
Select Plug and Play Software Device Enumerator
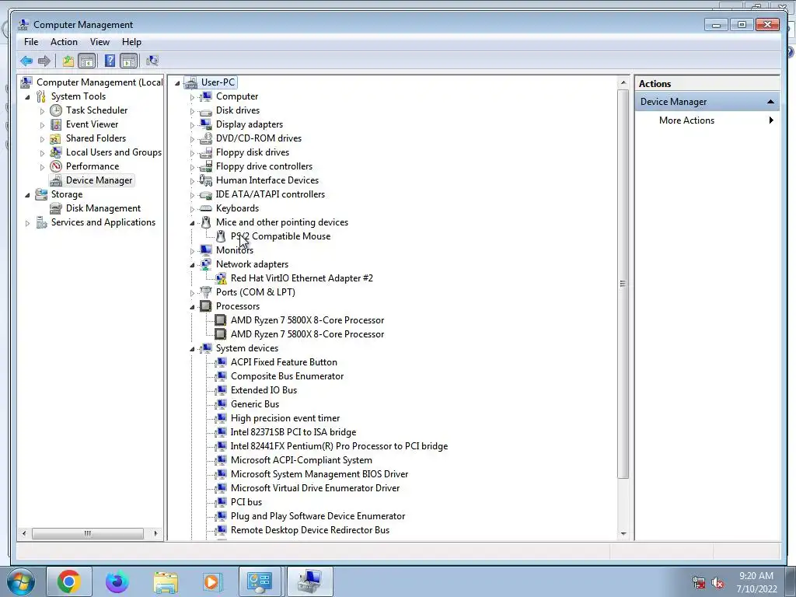[318, 516]
